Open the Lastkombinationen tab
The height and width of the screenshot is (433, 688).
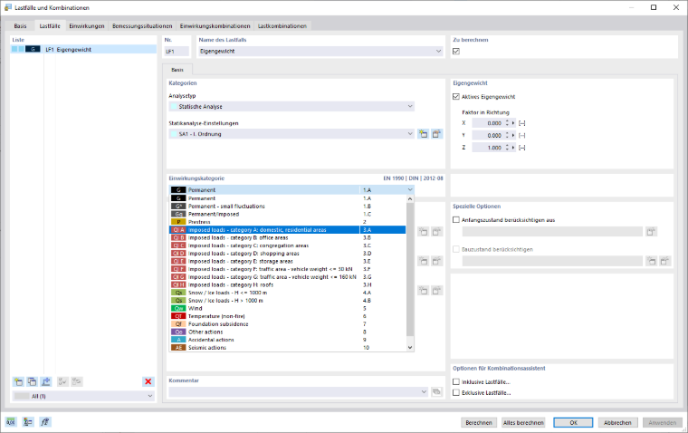point(282,26)
